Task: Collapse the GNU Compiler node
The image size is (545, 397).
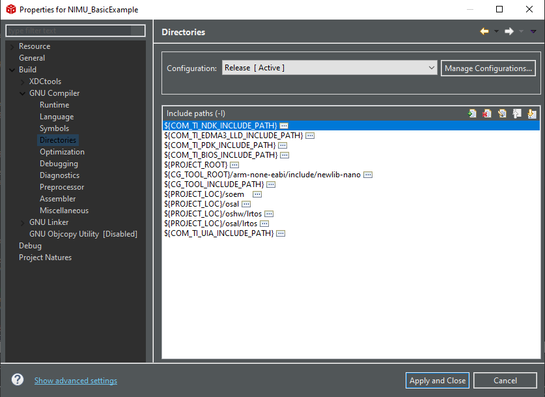Action: tap(23, 93)
